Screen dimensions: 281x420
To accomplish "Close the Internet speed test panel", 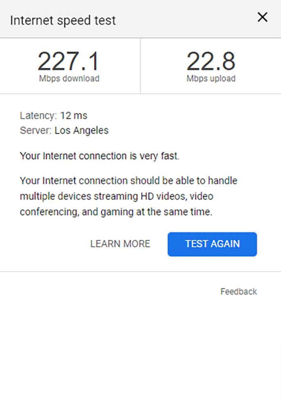I will (262, 17).
